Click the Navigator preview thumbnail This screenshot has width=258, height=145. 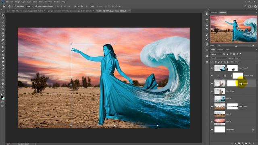point(233,29)
